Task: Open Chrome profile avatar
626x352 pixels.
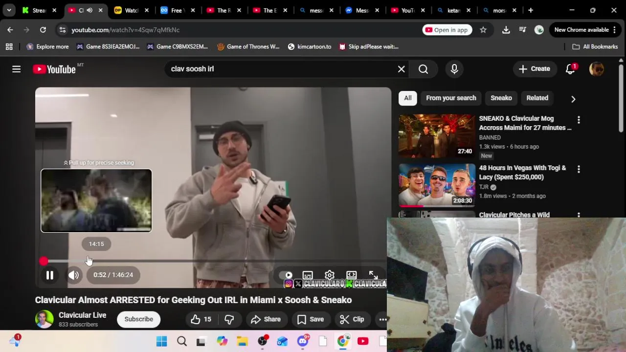Action: point(539,30)
